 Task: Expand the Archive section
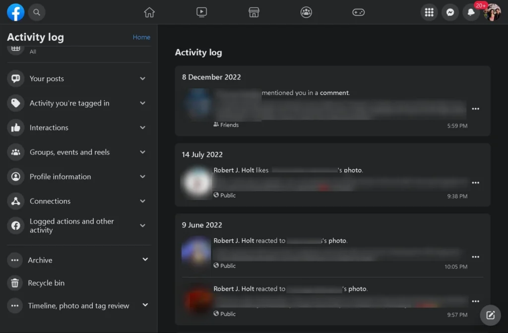click(x=145, y=260)
